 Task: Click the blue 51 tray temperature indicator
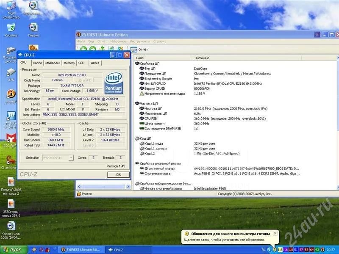point(296,250)
